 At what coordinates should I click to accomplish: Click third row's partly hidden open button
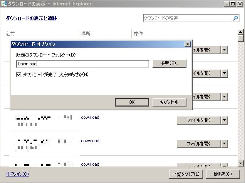206,96
